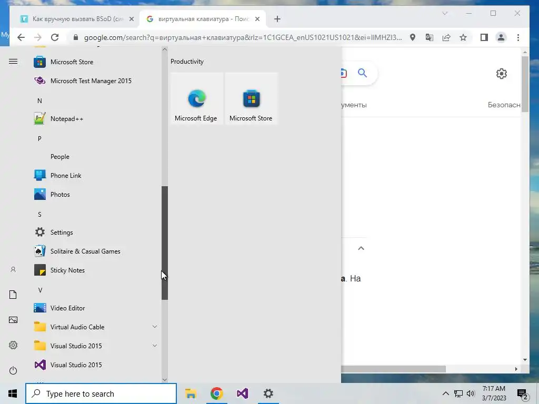Open Chrome profile avatar
Viewport: 539px width, 404px height.
(501, 37)
